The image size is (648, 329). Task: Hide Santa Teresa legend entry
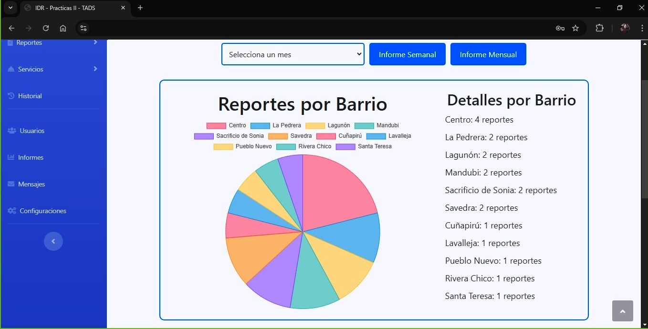(364, 146)
